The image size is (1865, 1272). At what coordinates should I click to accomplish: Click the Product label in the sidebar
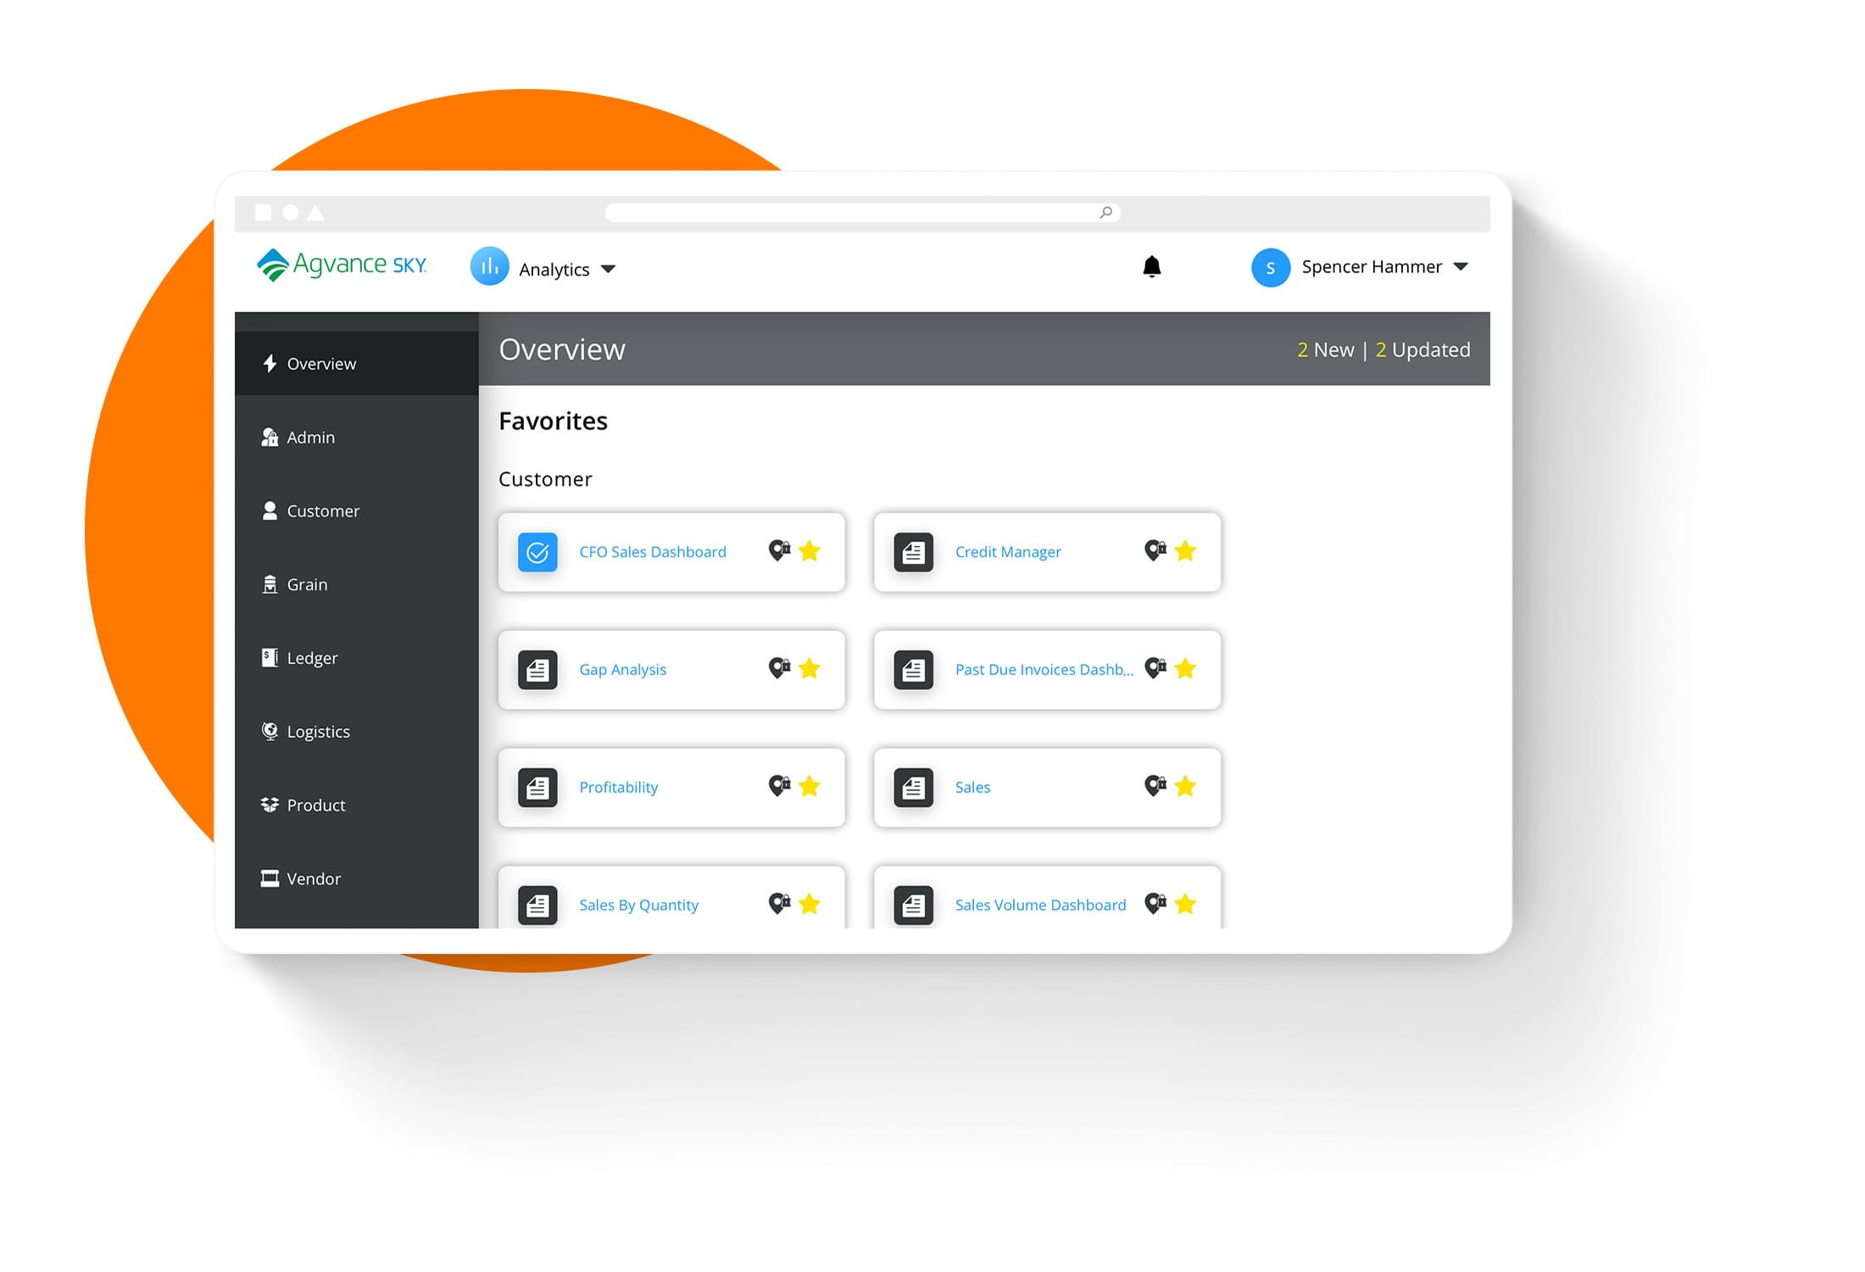pos(316,806)
